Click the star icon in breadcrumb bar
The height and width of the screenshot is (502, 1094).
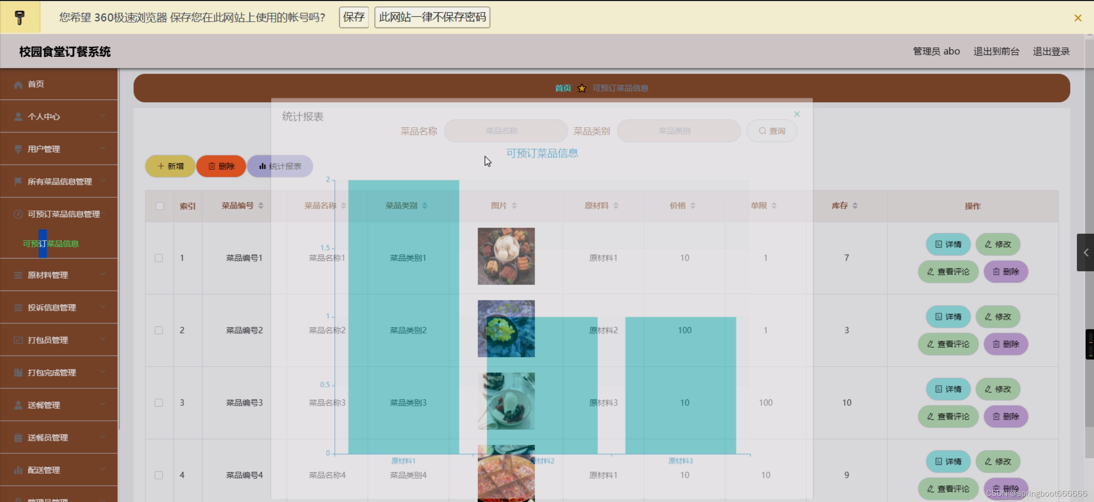582,88
